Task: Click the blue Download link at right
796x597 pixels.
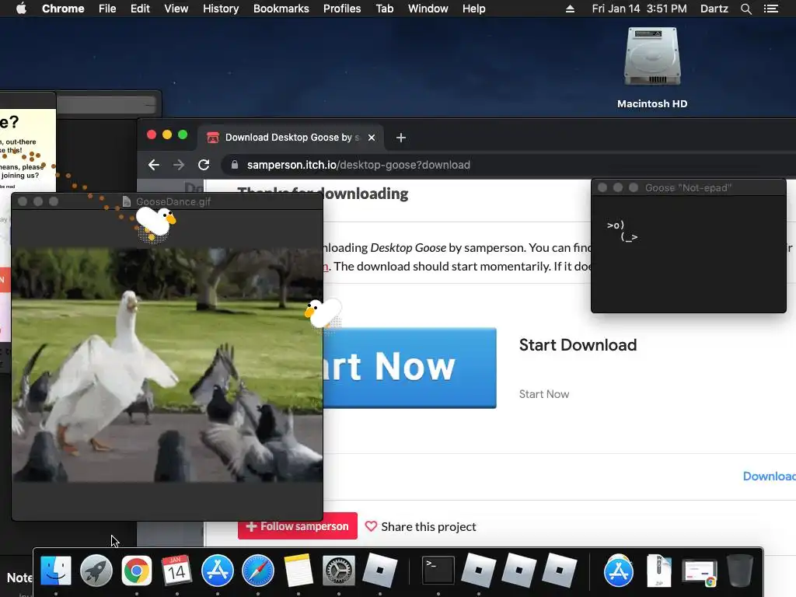Action: pos(769,477)
